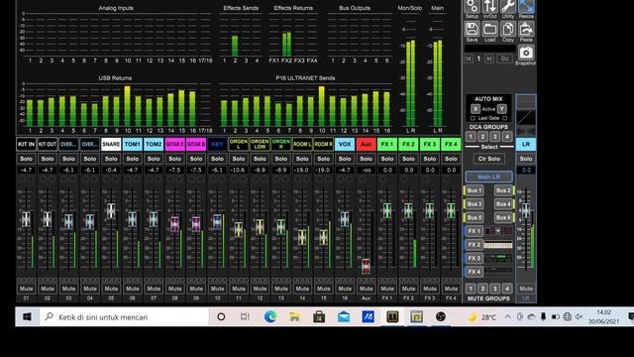Click the main LR fader
This screenshot has width=634, height=357.
pyautogui.click(x=526, y=210)
